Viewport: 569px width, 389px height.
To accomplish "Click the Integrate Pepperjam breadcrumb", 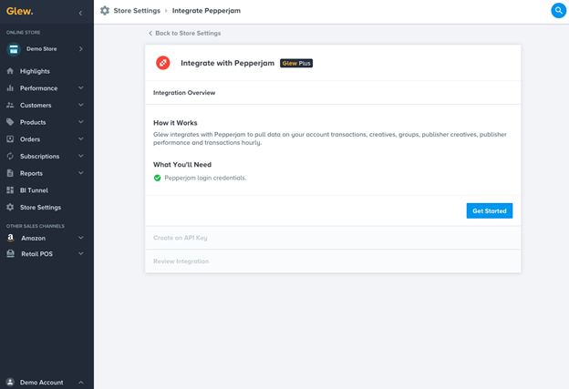I will 206,11.
